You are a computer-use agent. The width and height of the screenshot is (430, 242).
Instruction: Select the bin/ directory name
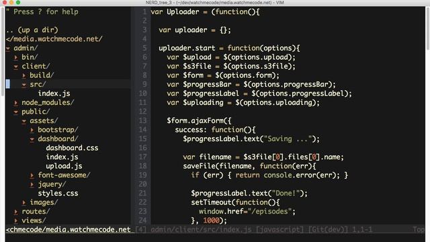[30, 57]
